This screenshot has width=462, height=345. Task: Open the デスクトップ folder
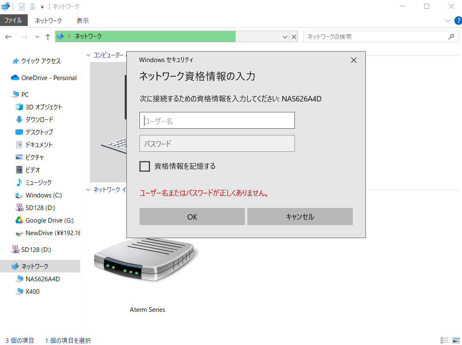[39, 132]
